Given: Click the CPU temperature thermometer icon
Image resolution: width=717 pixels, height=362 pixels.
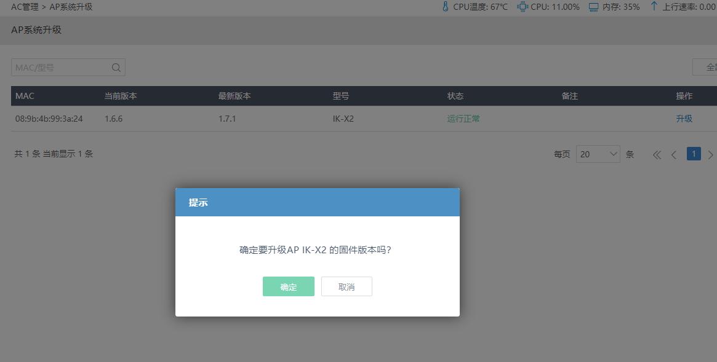Looking at the screenshot, I should pyautogui.click(x=445, y=7).
